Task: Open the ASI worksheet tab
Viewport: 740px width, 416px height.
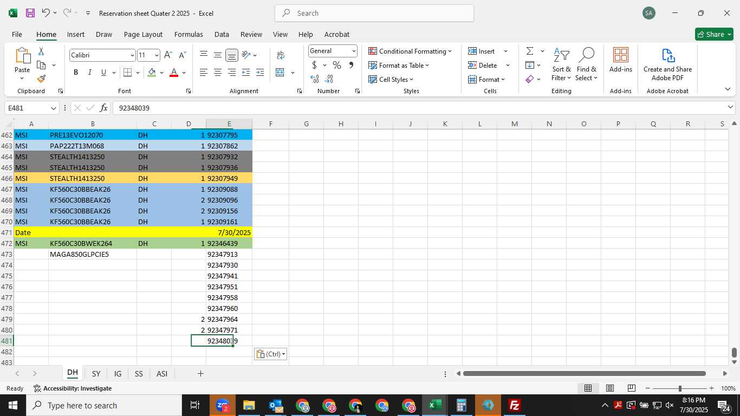Action: [x=161, y=374]
